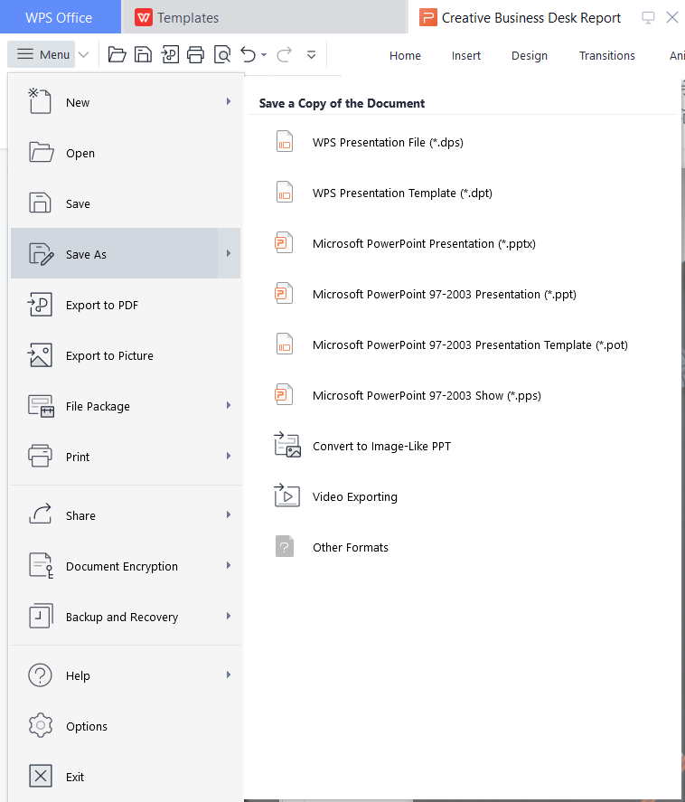Select Convert to Image-Like PPT
This screenshot has width=685, height=802.
click(381, 446)
